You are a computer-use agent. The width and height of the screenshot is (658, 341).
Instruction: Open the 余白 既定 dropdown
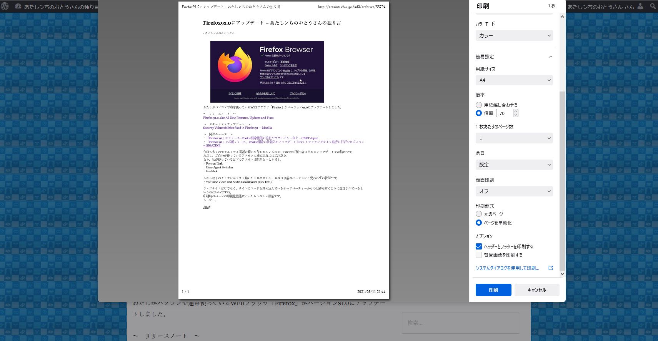[x=514, y=165]
